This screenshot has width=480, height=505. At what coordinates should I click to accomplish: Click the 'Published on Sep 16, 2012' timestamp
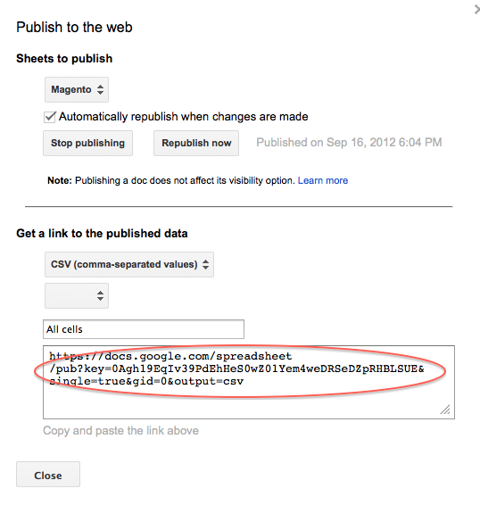349,143
